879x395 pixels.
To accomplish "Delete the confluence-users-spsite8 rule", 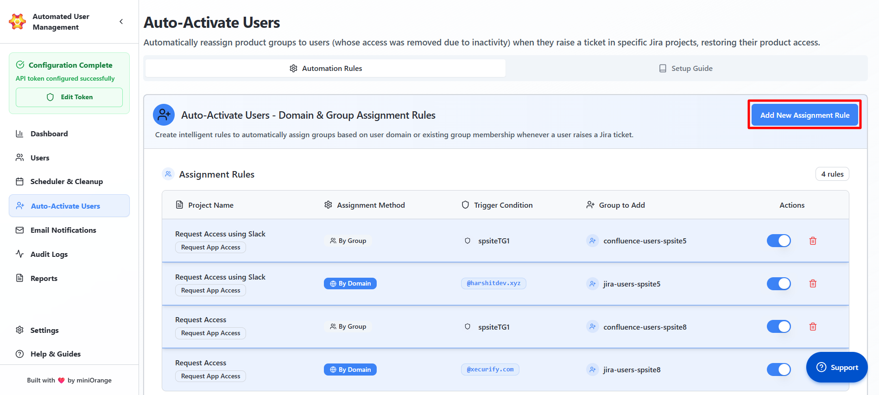I will 813,327.
